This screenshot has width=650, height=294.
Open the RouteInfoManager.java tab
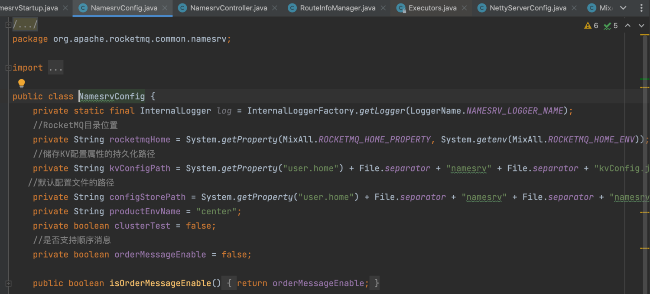(338, 8)
